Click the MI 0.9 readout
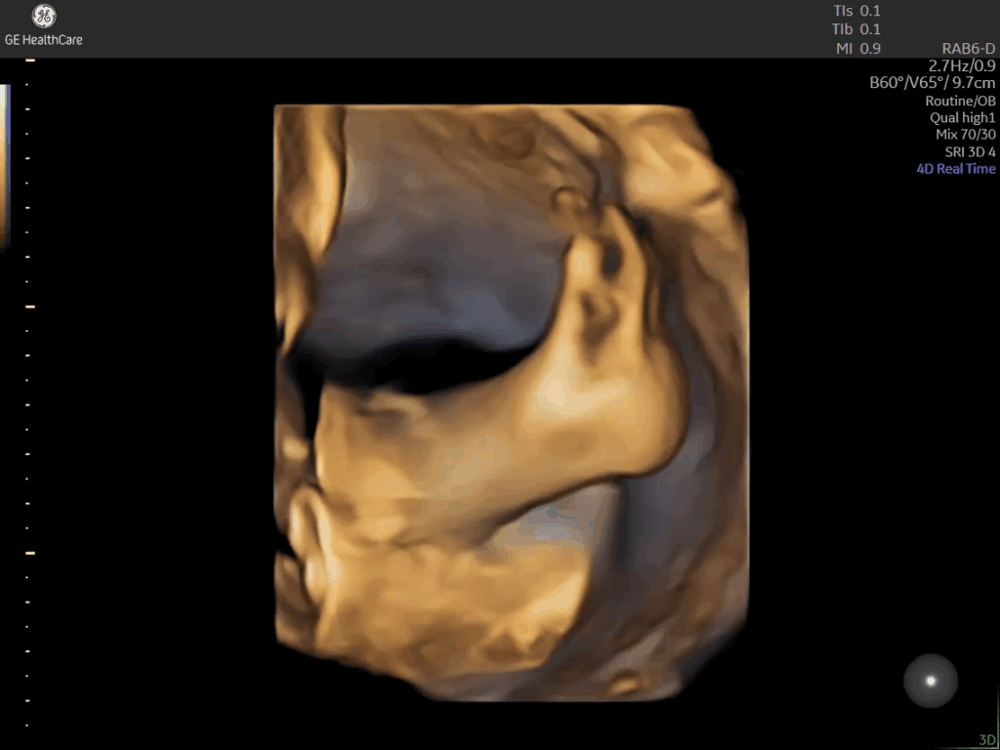The height and width of the screenshot is (750, 1000). (x=858, y=49)
